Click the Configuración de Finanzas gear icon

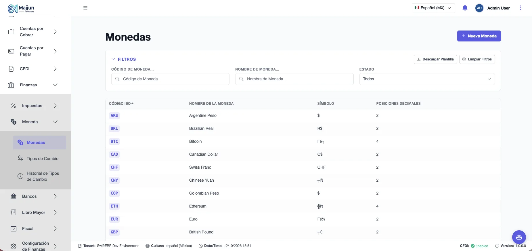coord(14,246)
